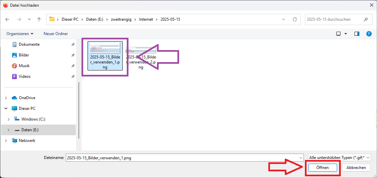Unpin the Dokumente quick access pin
Image resolution: width=377 pixels, height=178 pixels.
pyautogui.click(x=73, y=44)
